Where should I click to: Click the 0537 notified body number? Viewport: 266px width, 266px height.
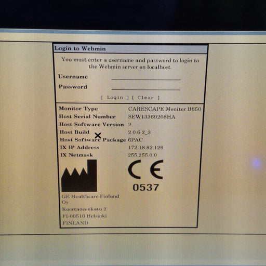pos(145,188)
